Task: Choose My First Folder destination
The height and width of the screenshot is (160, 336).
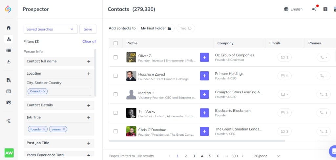Action: click(156, 28)
